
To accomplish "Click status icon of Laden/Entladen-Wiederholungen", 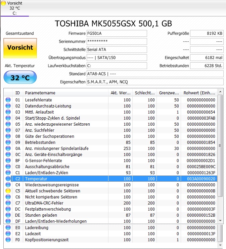I will click(8, 221).
